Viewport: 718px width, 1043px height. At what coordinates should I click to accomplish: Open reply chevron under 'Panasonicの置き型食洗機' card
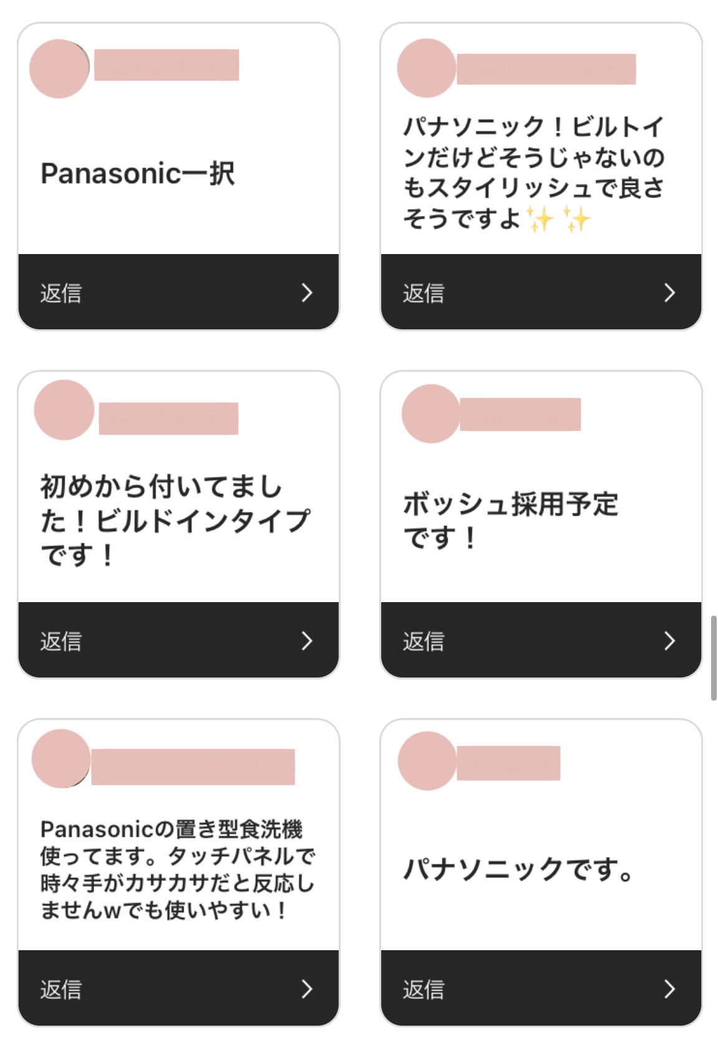pos(306,988)
